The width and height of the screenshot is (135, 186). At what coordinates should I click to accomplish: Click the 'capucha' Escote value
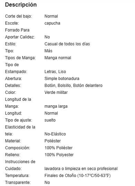(x=52, y=23)
